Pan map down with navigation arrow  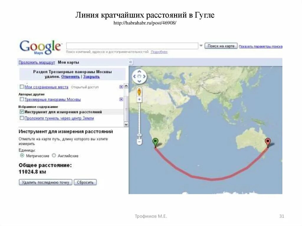pos(139,81)
